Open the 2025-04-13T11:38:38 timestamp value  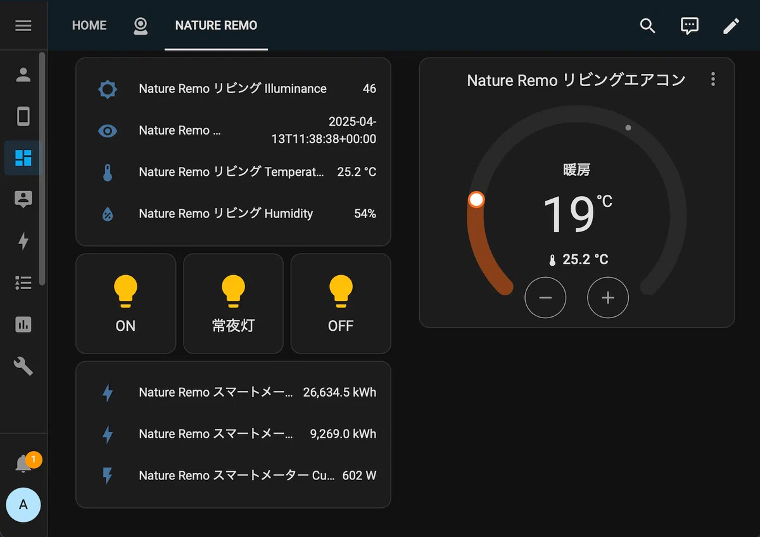[324, 130]
